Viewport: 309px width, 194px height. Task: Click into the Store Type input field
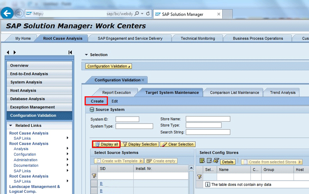tap(204, 125)
